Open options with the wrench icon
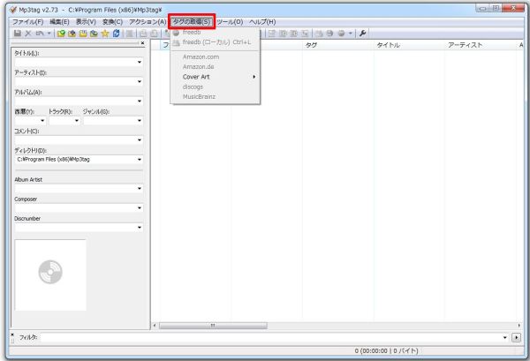This screenshot has height=361, width=530. coord(363,34)
